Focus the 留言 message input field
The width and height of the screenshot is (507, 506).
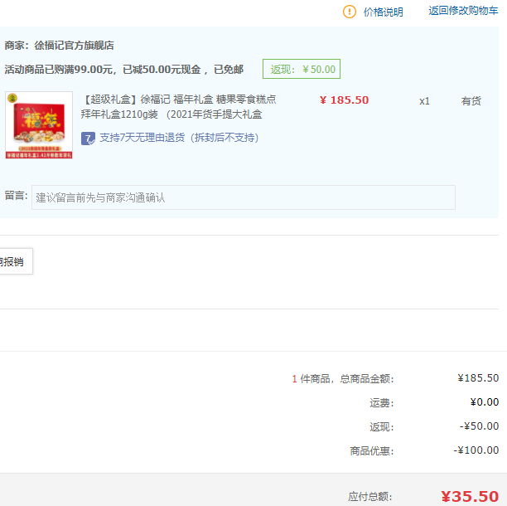pyautogui.click(x=243, y=197)
